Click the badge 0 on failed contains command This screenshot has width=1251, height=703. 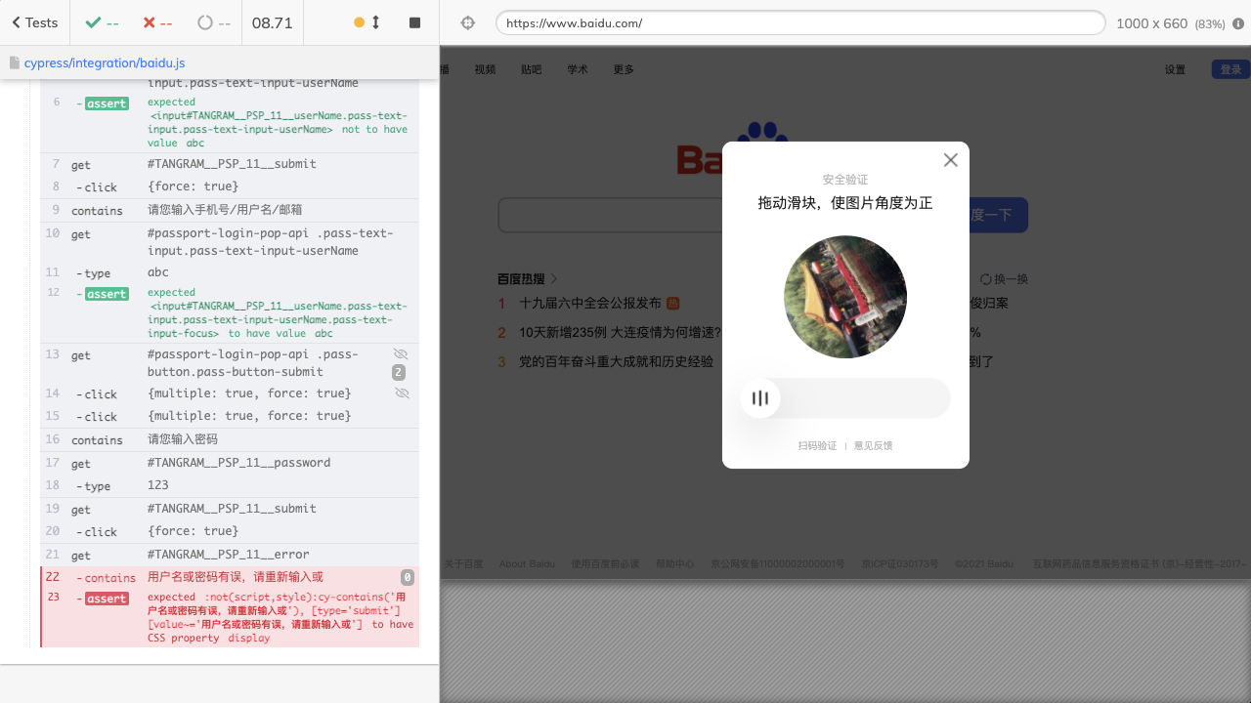408,577
